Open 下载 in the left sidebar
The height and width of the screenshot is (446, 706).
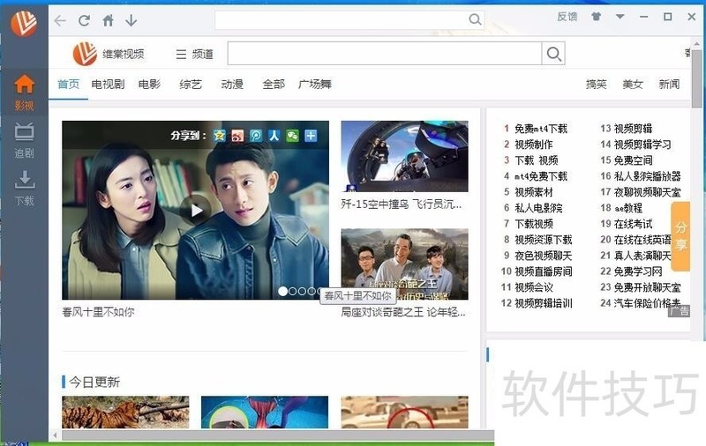point(24,188)
